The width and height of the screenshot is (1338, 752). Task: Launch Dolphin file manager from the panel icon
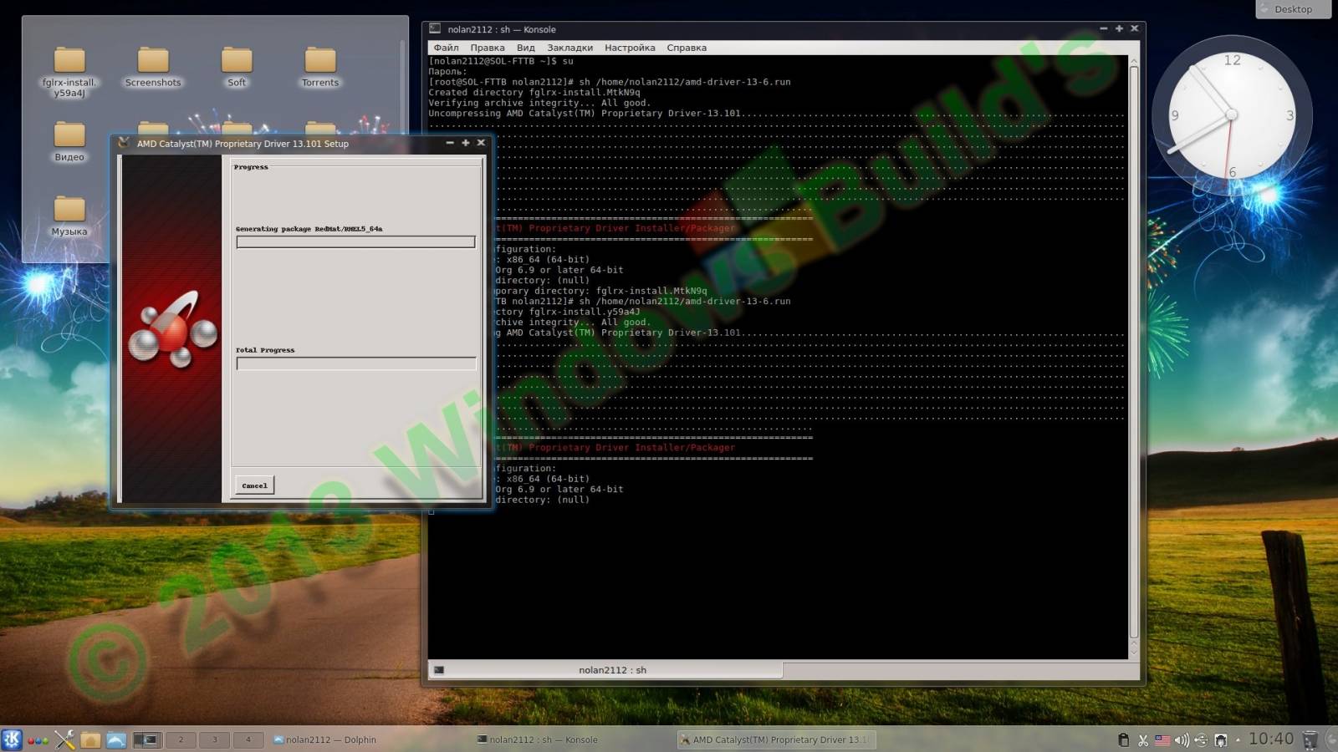click(x=116, y=739)
